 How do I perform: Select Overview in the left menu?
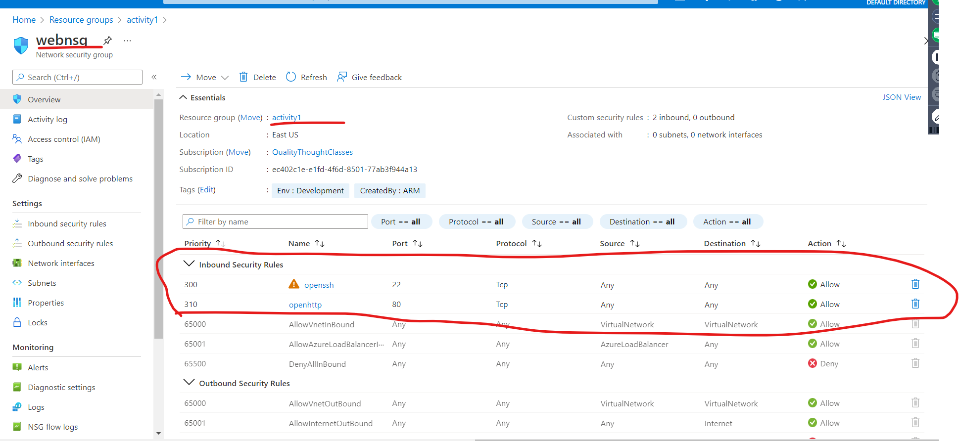[x=77, y=99]
